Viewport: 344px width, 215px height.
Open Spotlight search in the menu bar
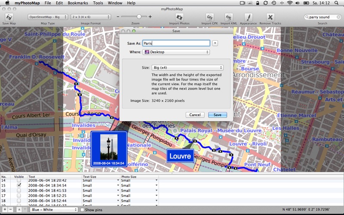(x=337, y=3)
